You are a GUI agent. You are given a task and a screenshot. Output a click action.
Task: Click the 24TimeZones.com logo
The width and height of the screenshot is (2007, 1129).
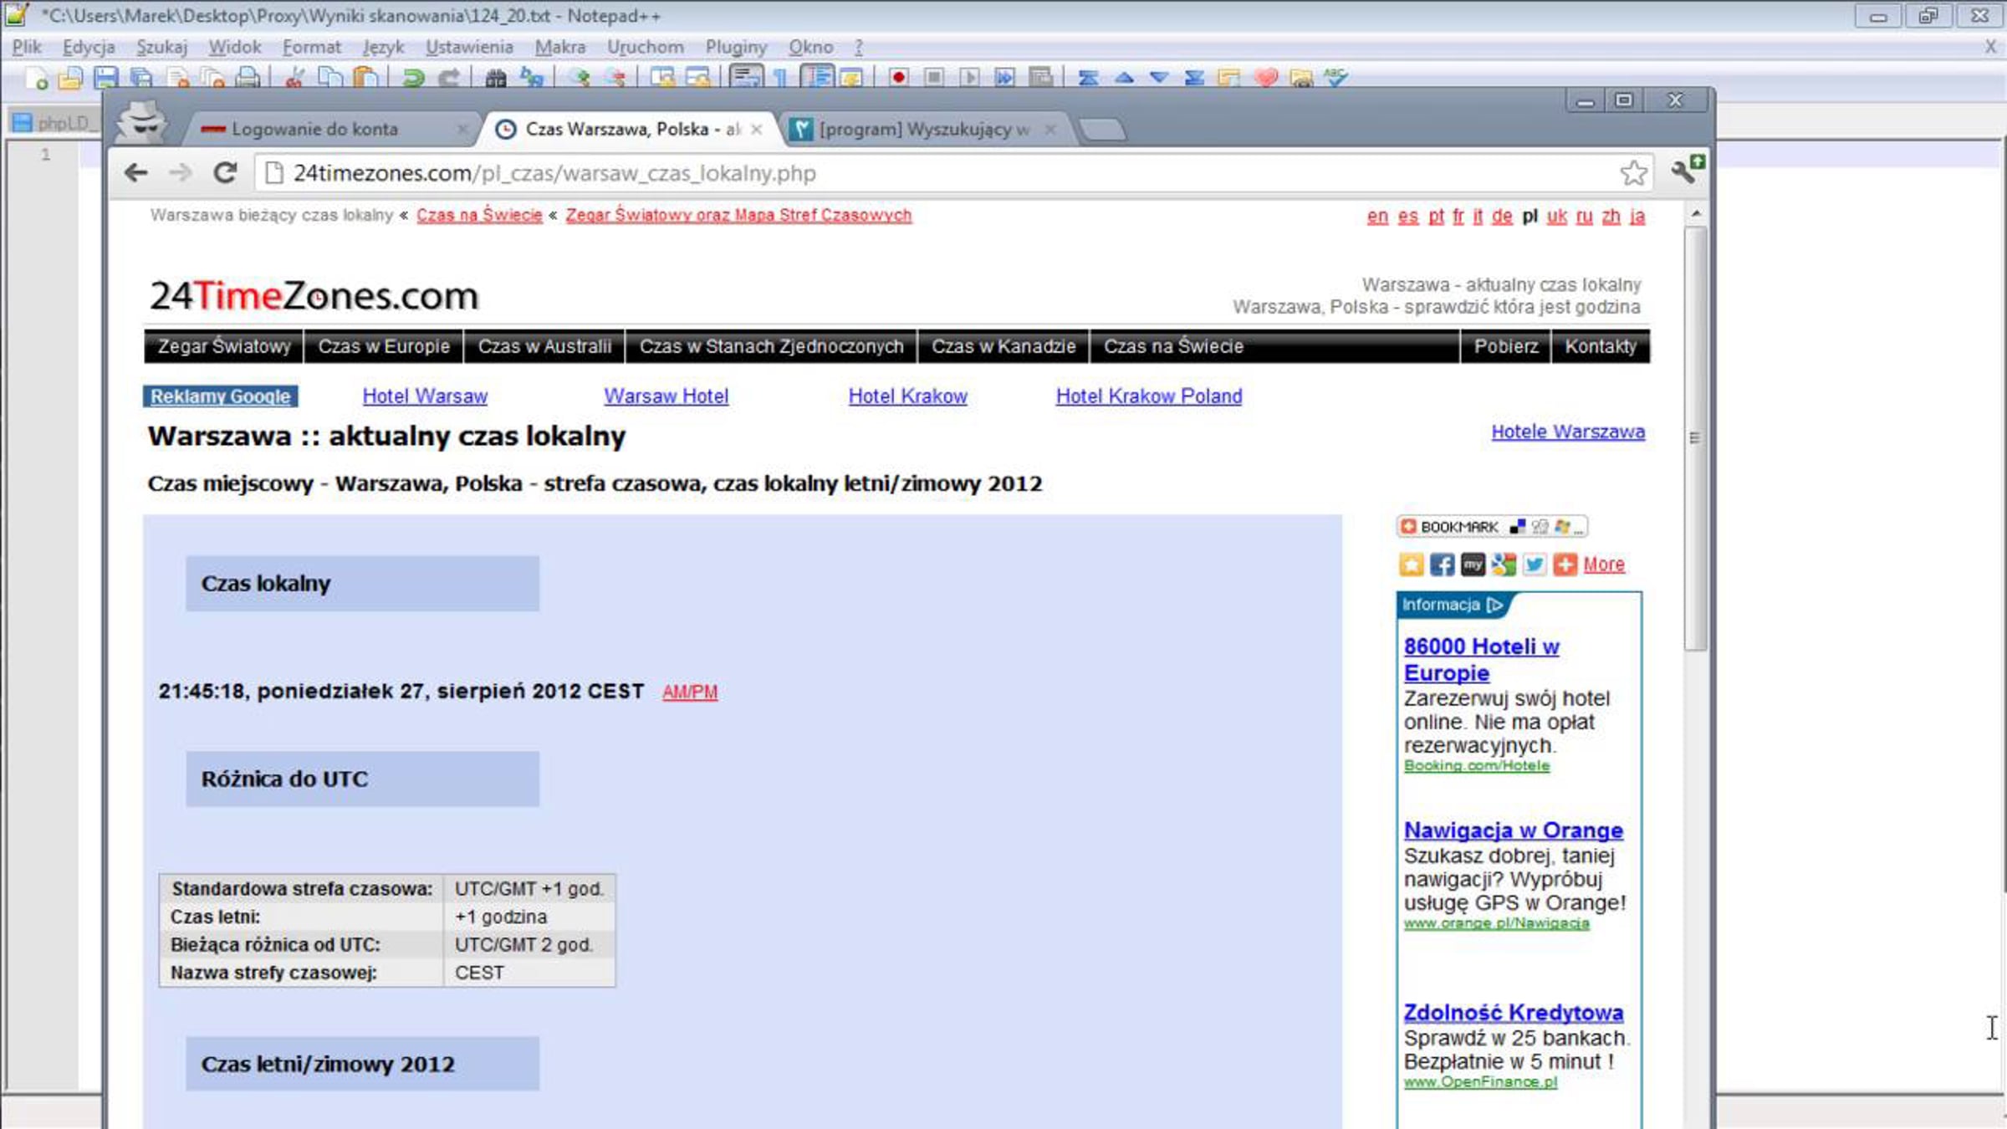pyautogui.click(x=314, y=296)
